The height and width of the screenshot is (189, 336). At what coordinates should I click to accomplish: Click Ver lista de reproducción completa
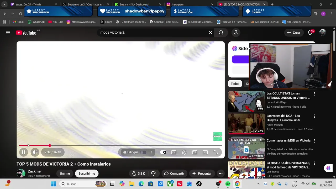(x=287, y=154)
